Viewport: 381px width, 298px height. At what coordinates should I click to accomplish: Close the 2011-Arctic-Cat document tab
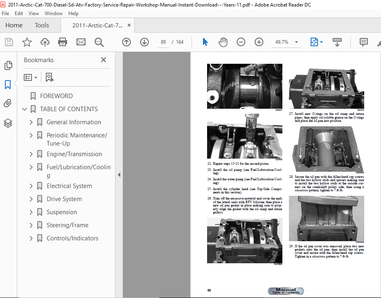129,25
